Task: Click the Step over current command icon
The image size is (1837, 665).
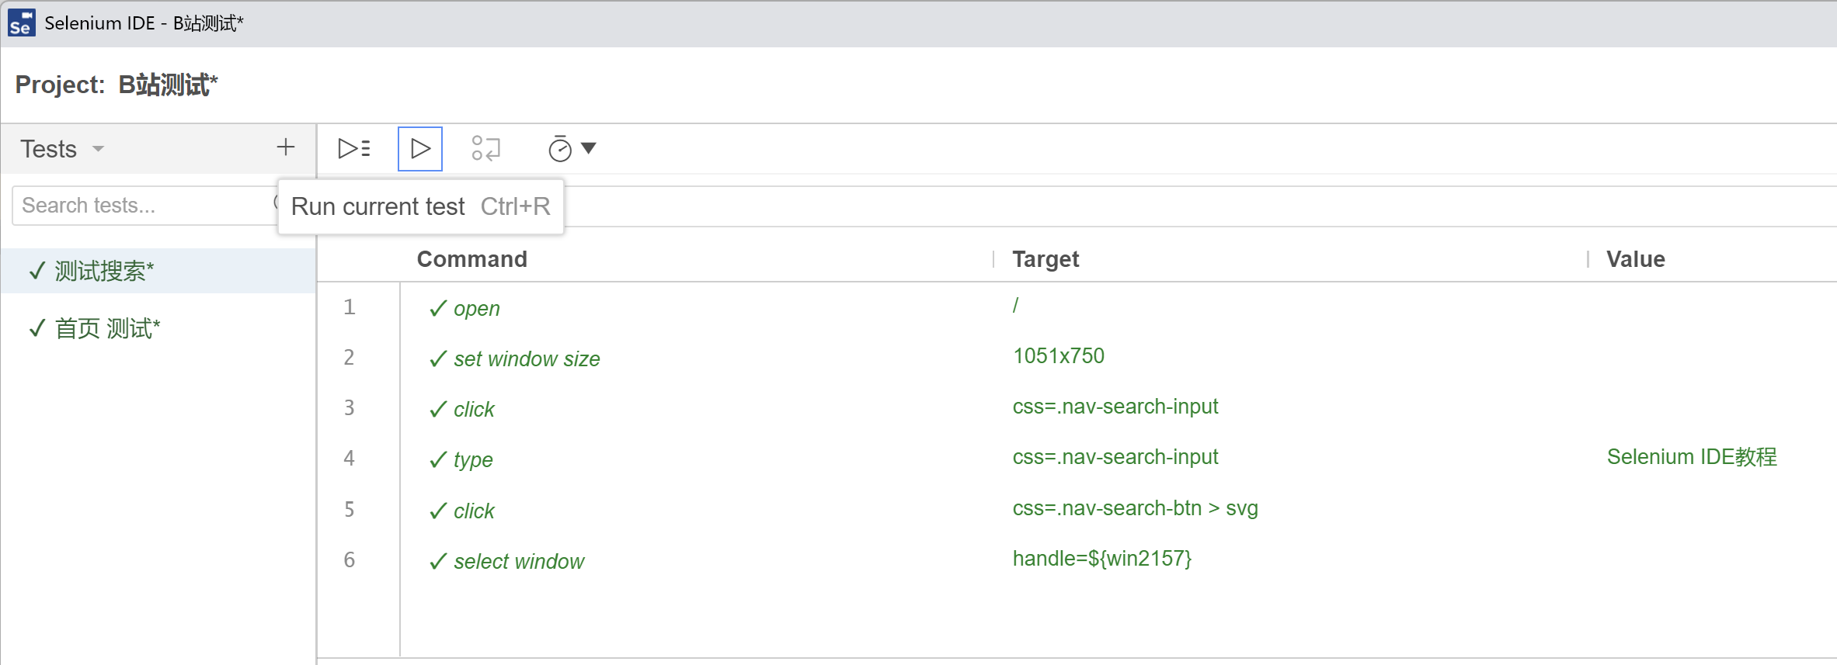Action: [x=486, y=148]
